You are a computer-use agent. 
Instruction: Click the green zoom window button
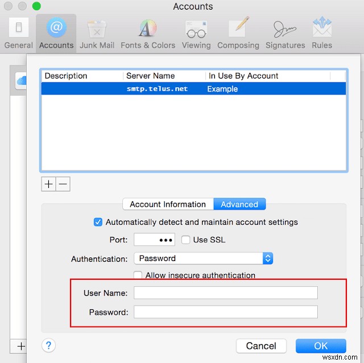(x=36, y=6)
